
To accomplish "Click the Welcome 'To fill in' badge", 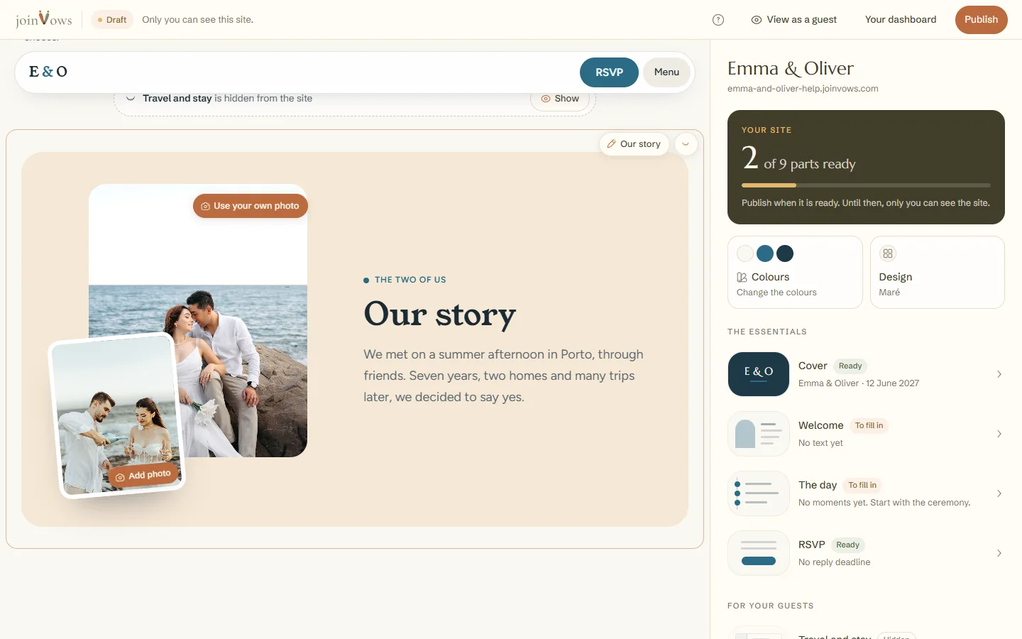I will 869,426.
